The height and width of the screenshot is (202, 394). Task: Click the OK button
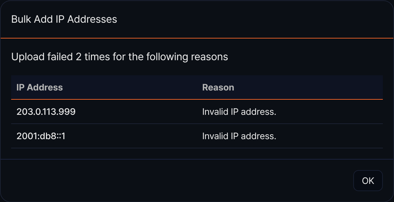(368, 181)
